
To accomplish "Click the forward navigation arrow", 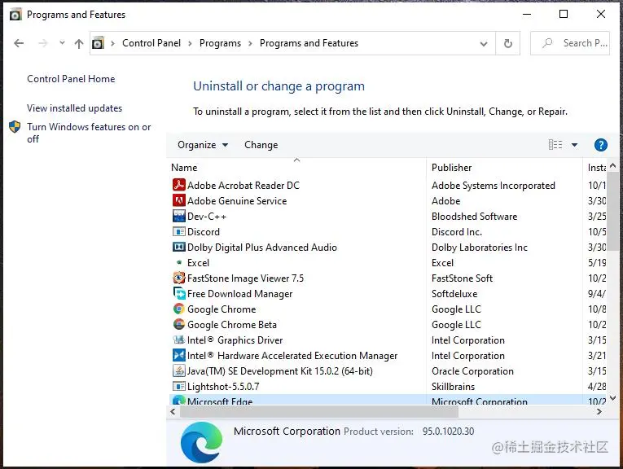I will (43, 43).
